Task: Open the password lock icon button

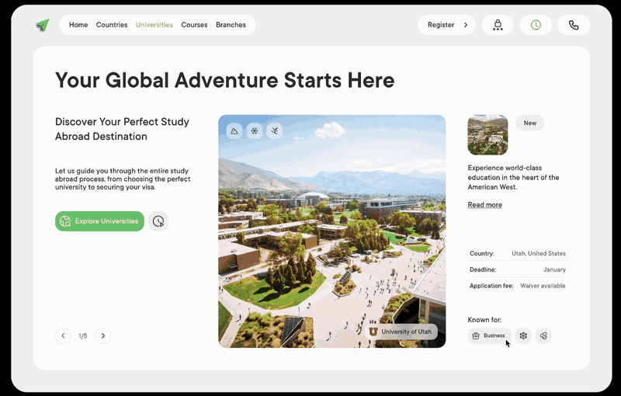Action: coord(498,25)
